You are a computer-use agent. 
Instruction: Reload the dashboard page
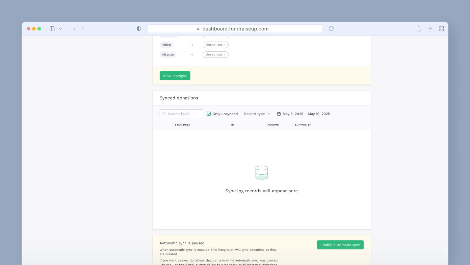tap(331, 29)
